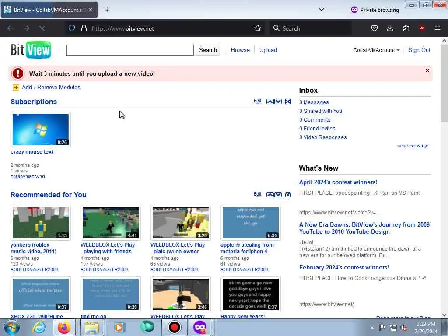Open 0 Messages in Inbox
This screenshot has height=336, width=448.
coord(314,102)
